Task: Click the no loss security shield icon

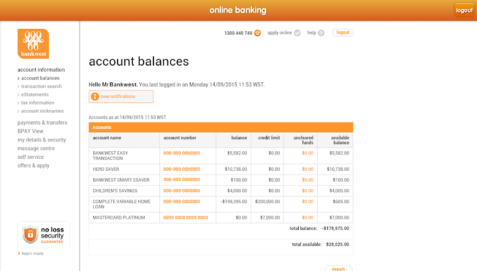Action: click(x=30, y=235)
